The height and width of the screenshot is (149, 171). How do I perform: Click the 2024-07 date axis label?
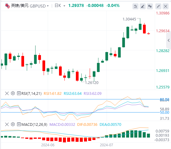107,145
